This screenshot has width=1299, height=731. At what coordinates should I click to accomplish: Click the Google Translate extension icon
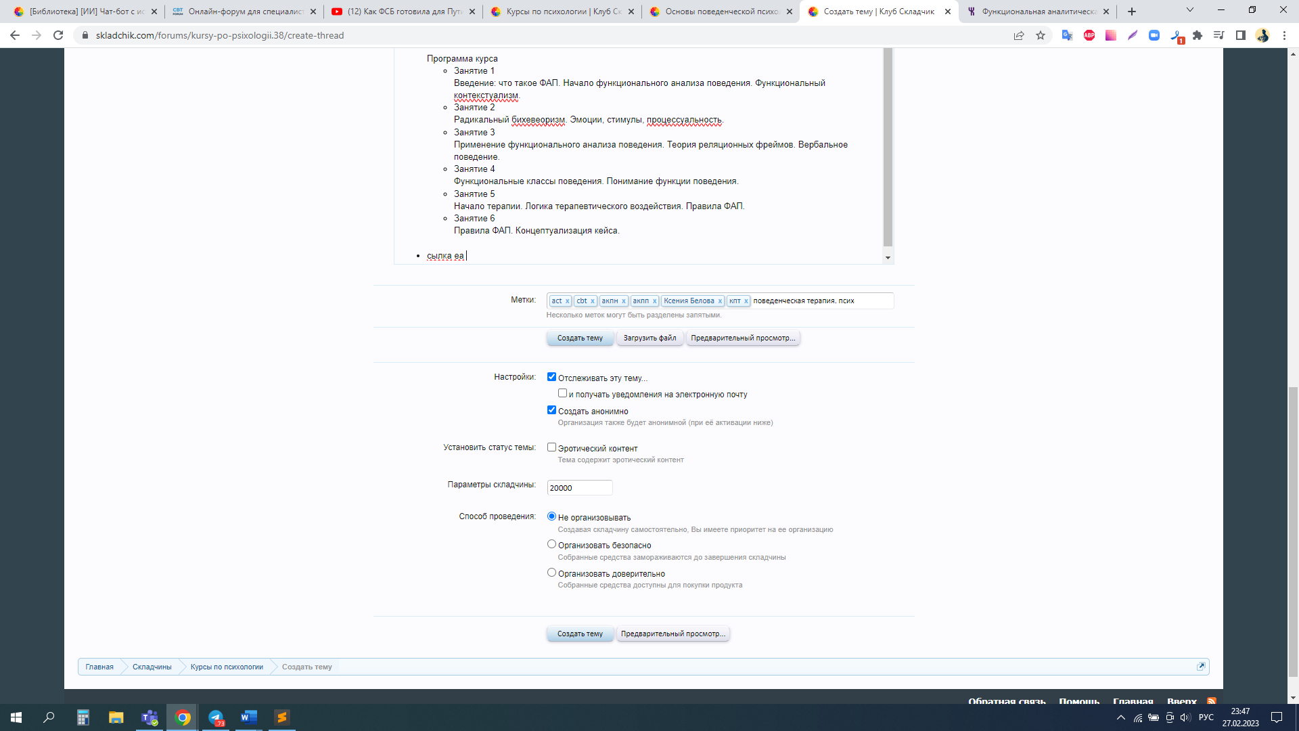pos(1067,35)
